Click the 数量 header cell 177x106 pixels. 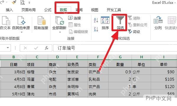(x=120, y=64)
